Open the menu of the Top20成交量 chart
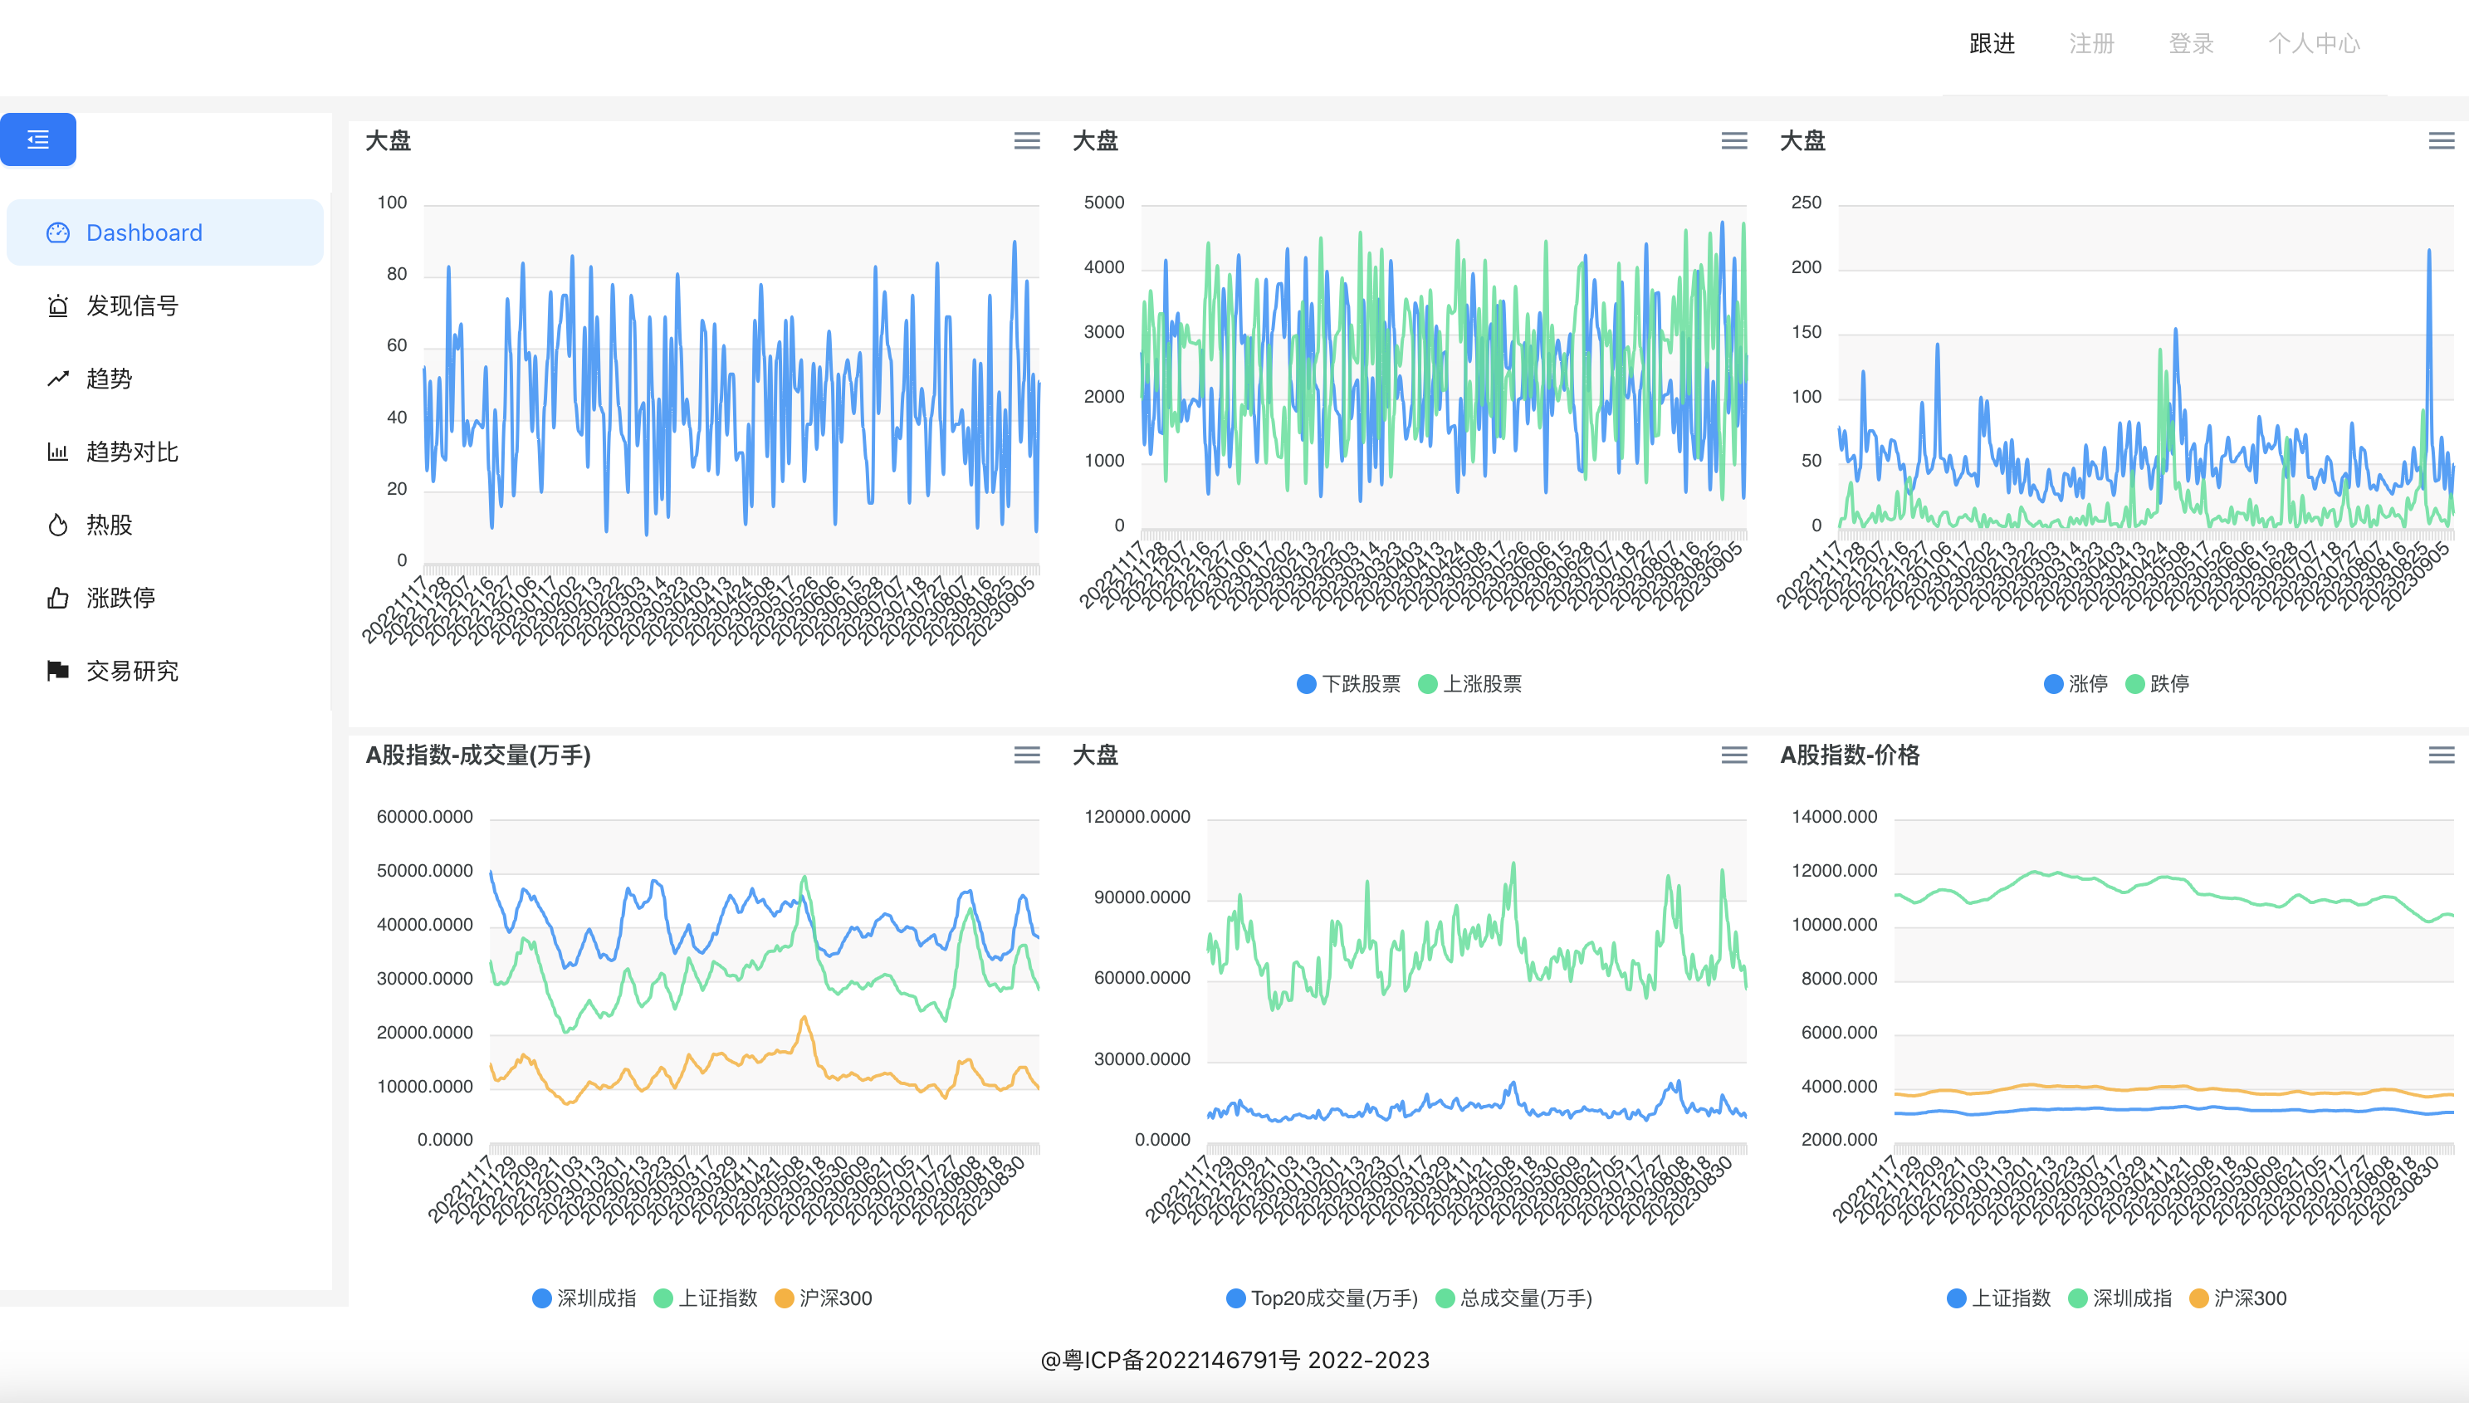The image size is (2469, 1403). click(1734, 755)
